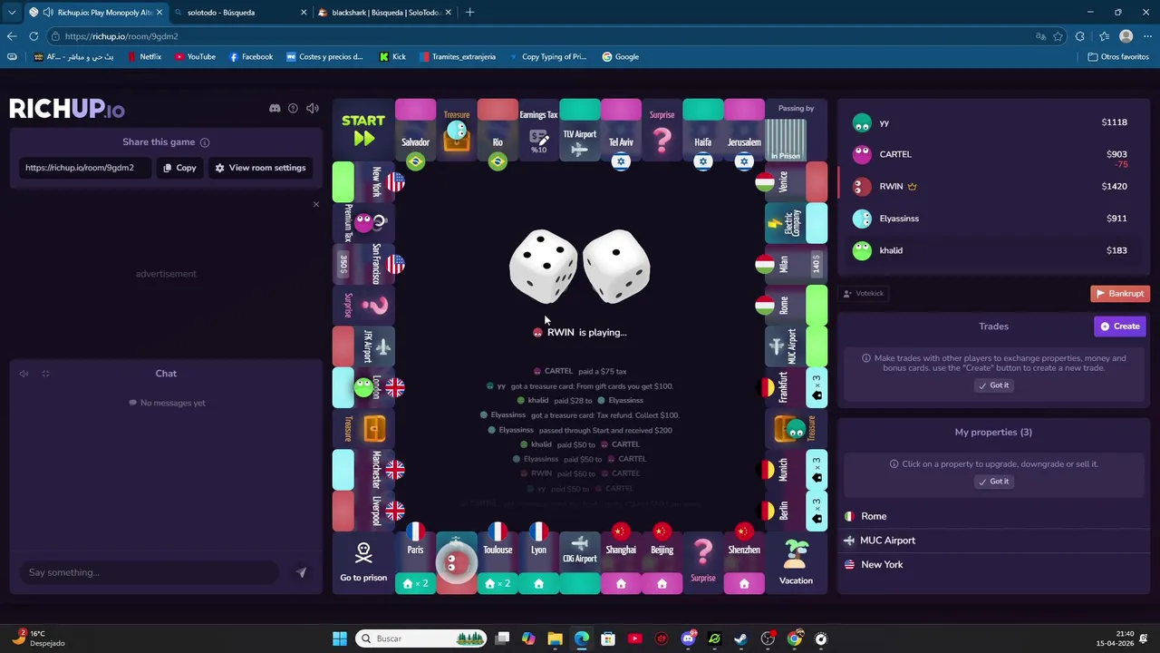
Task: Send chat message arrow icon
Action: click(x=302, y=572)
